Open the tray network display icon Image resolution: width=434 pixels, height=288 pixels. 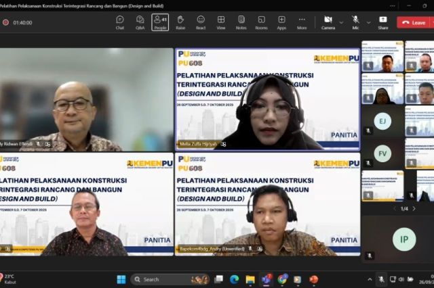(393, 279)
